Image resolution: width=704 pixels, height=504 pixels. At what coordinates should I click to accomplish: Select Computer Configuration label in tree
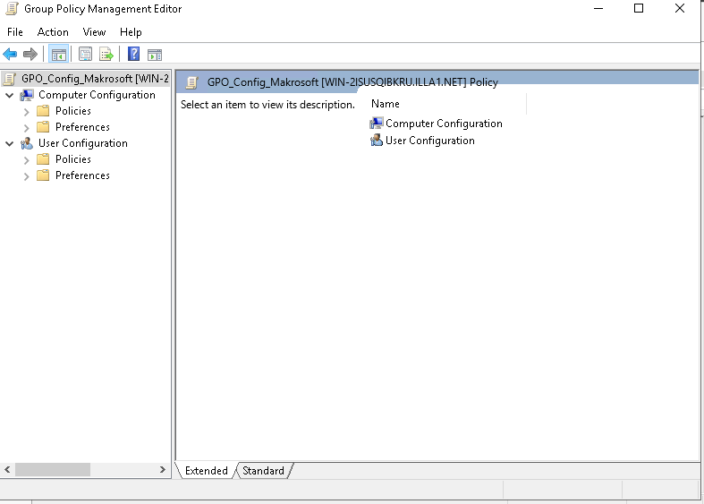point(97,95)
